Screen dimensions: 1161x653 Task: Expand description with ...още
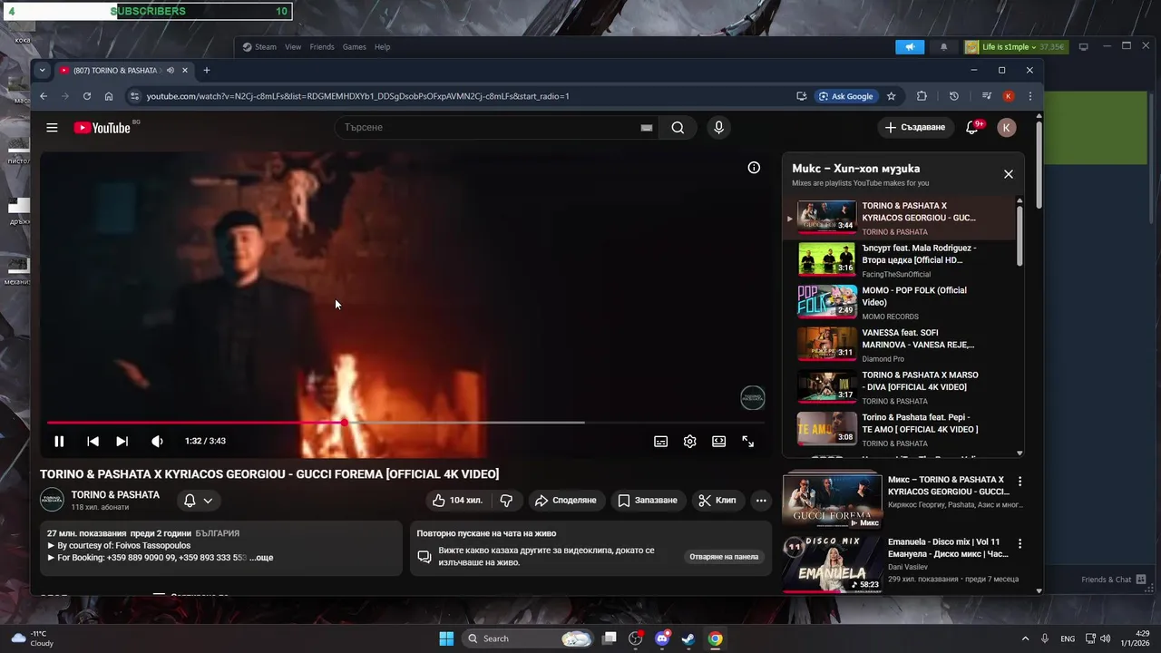click(261, 558)
